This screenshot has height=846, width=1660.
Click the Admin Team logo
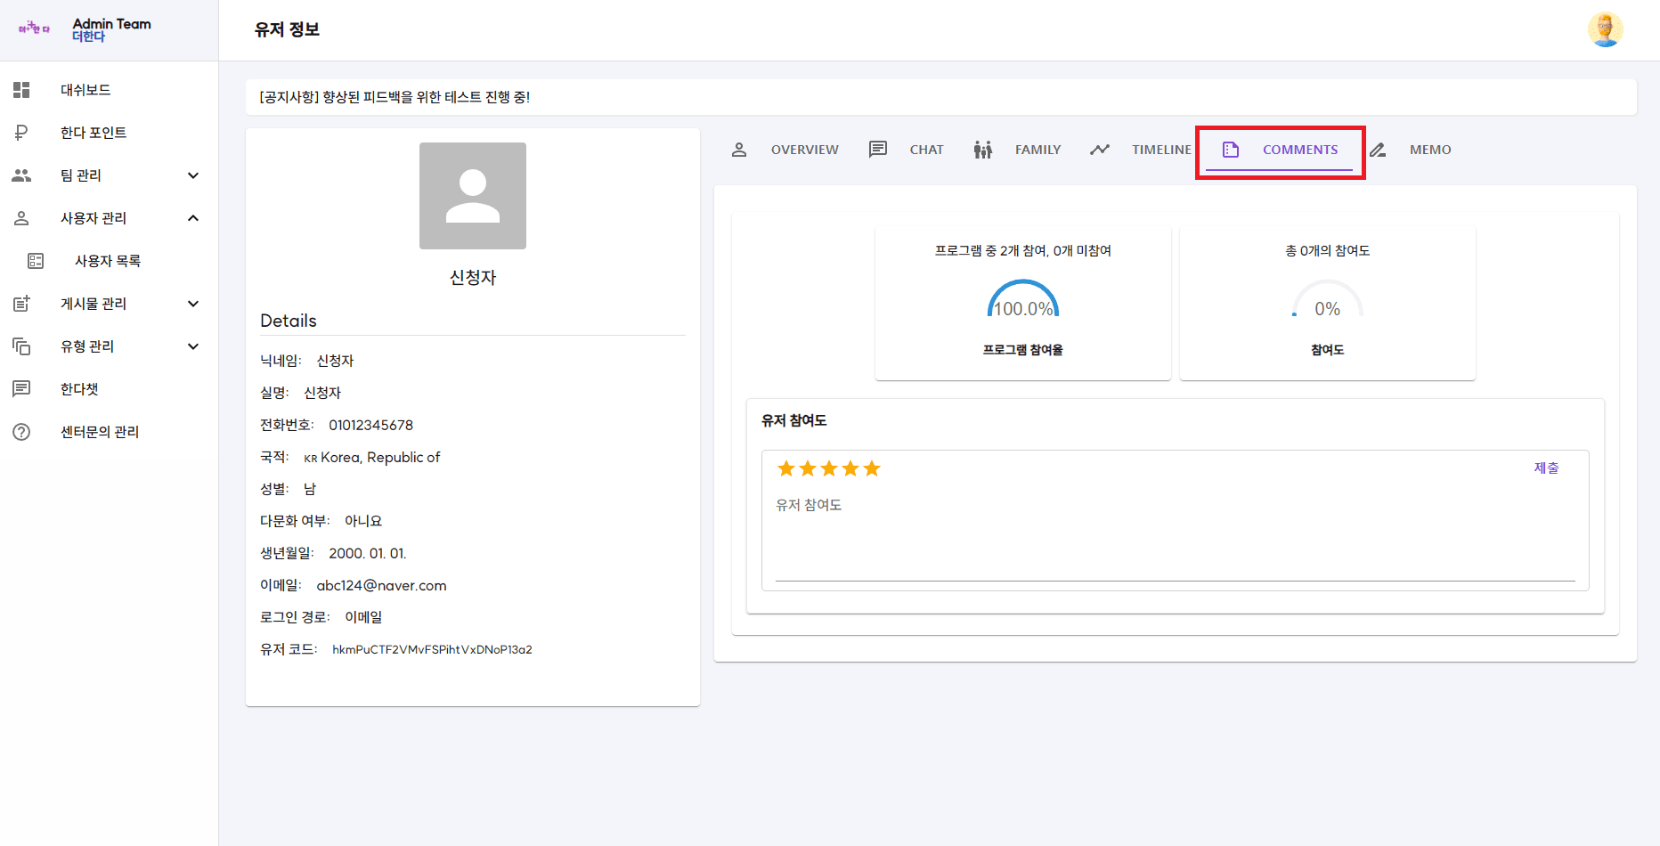(35, 29)
